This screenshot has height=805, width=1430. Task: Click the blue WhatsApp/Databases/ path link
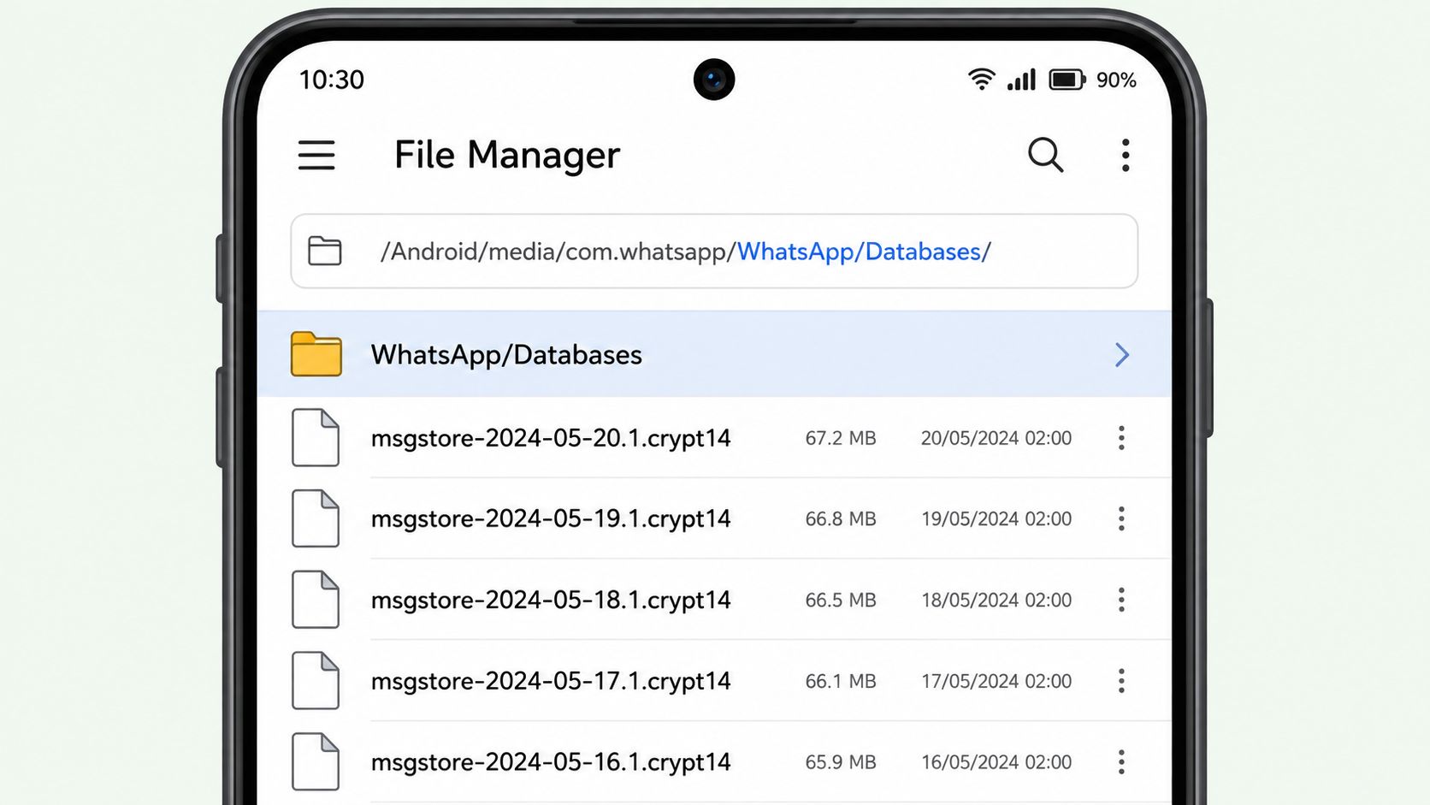click(x=864, y=252)
